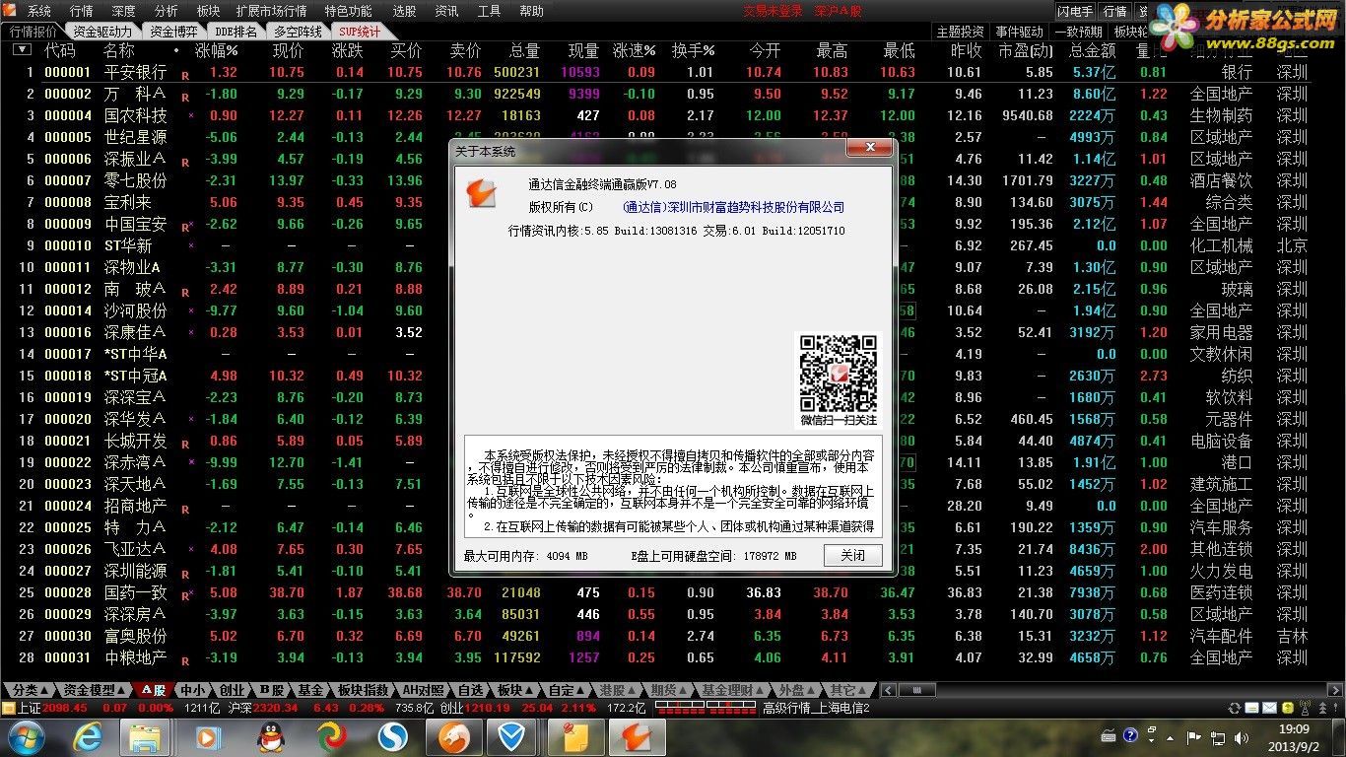
Task: Expand the 基金理财 bottom tab menu
Action: pos(733,690)
